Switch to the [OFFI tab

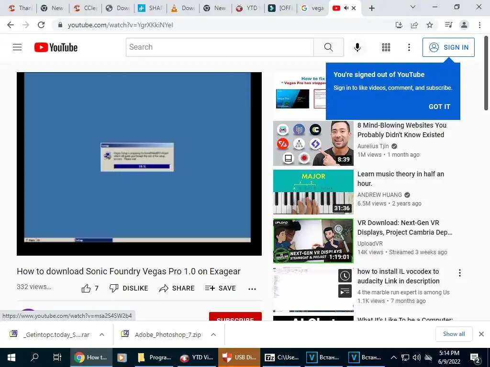pos(280,8)
